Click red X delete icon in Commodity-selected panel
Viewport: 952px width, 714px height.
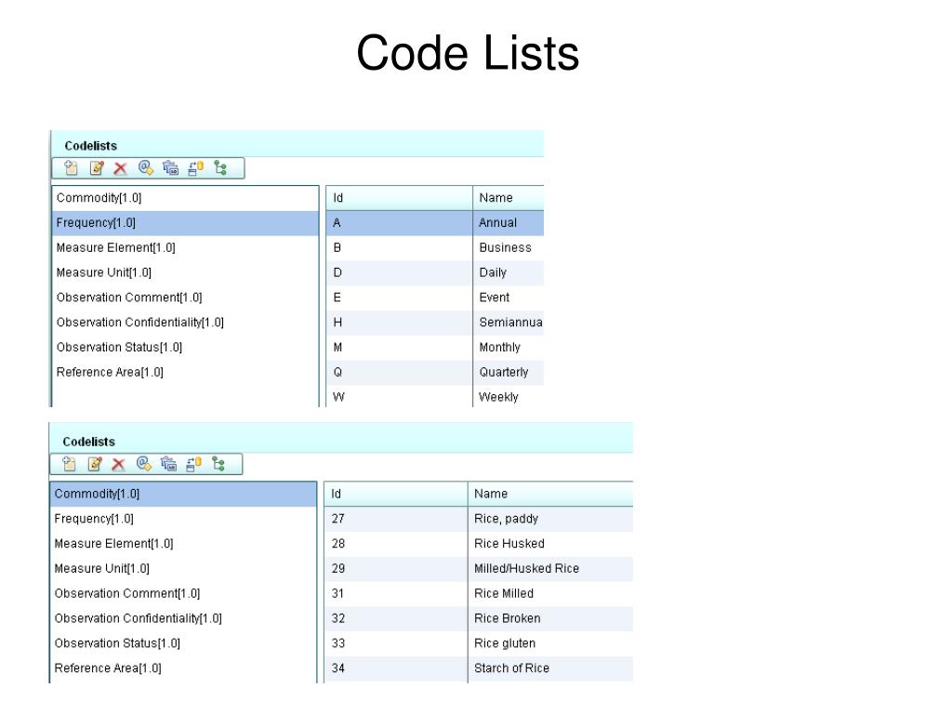[118, 464]
